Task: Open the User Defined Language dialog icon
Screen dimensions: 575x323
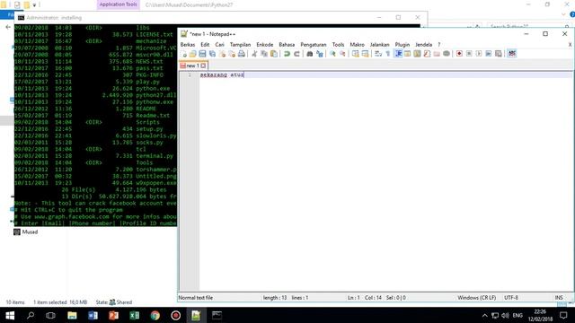Action: tap(407, 54)
